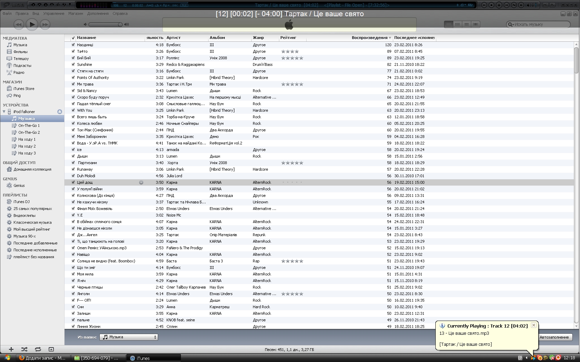Adjust the iTunes volume slider
The image size is (580, 362).
tap(106, 24)
